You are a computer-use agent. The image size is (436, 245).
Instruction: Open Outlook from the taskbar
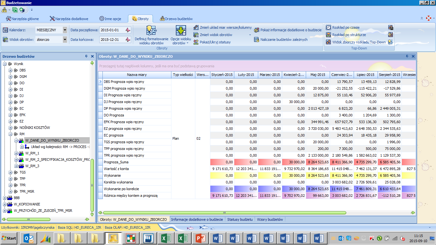[x=29, y=238]
